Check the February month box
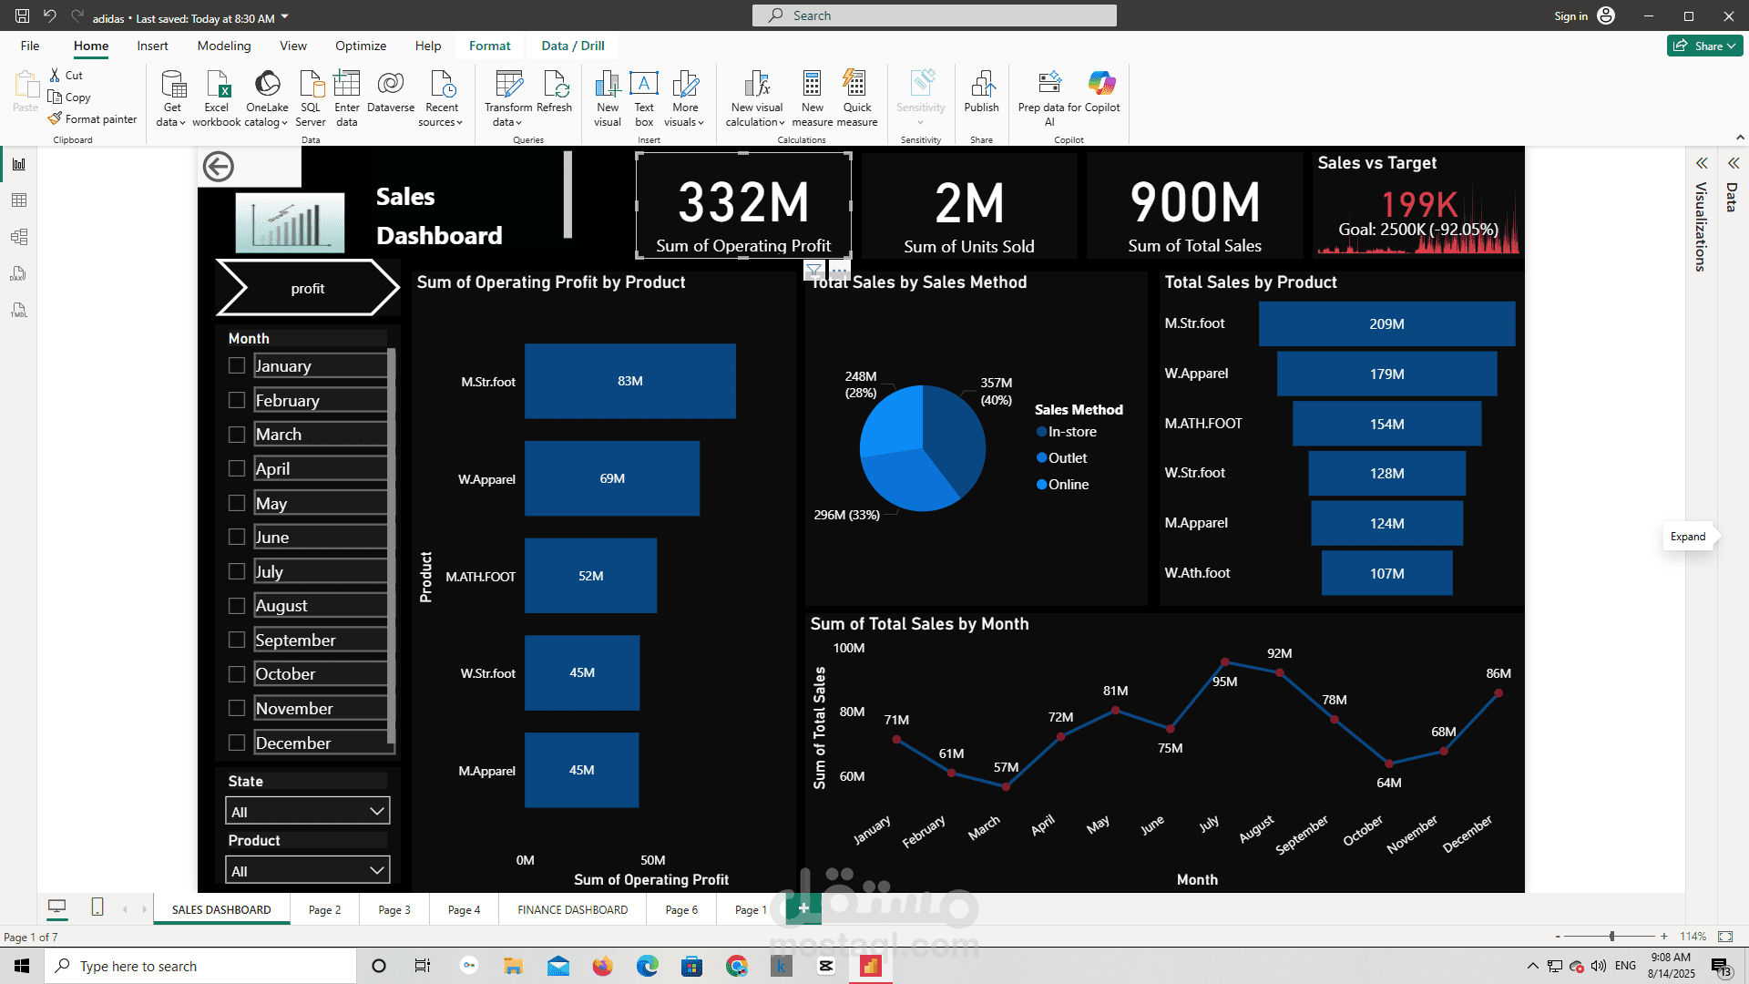The height and width of the screenshot is (984, 1749). [x=237, y=400]
